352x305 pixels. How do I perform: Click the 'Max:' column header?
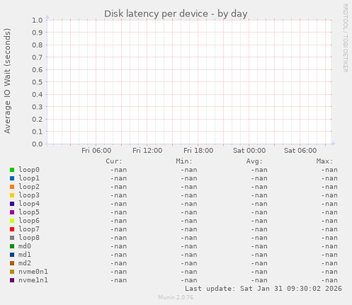(x=324, y=161)
